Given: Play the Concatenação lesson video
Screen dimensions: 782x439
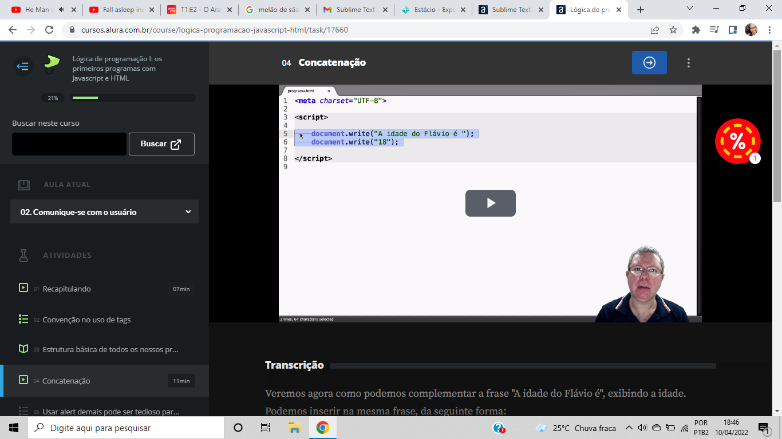Looking at the screenshot, I should click(491, 203).
